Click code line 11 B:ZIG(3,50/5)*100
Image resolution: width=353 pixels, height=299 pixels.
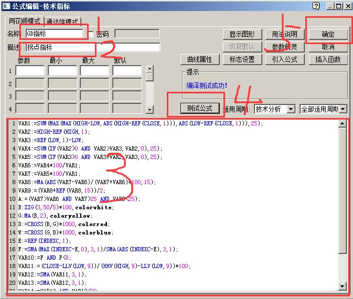click(x=66, y=207)
